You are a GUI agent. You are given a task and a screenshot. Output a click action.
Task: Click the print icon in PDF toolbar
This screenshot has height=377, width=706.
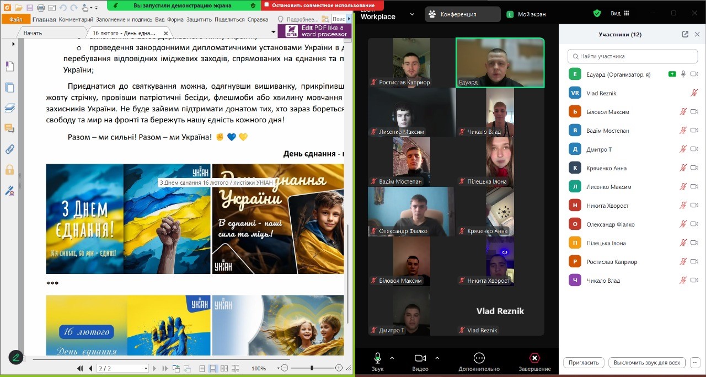41,8
